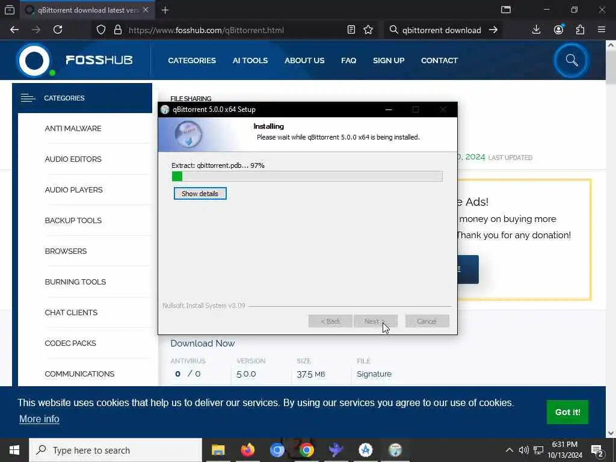Open CATEGORIES in the top navigation

[192, 61]
